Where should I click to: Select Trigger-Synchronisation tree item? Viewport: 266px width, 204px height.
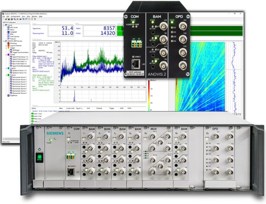click(x=21, y=52)
